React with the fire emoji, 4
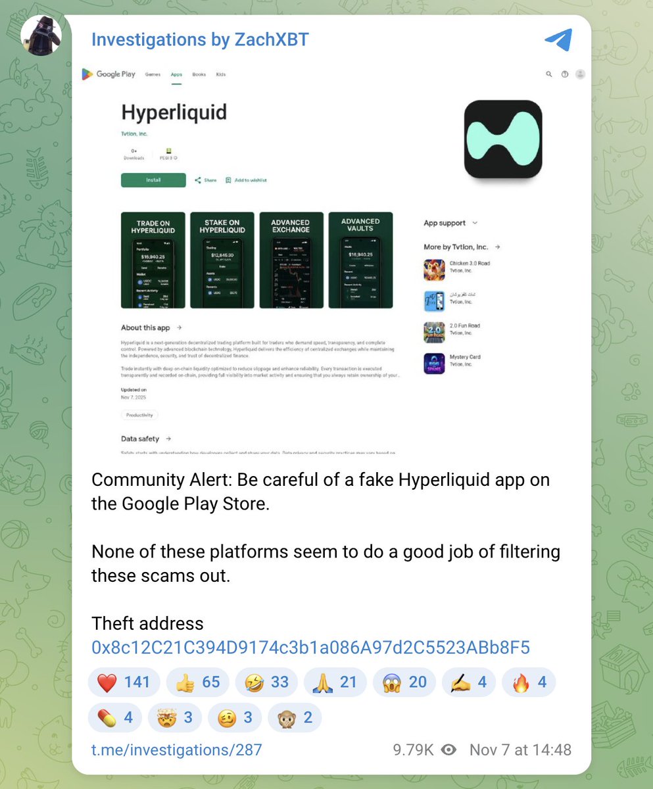653x789 pixels. (529, 682)
